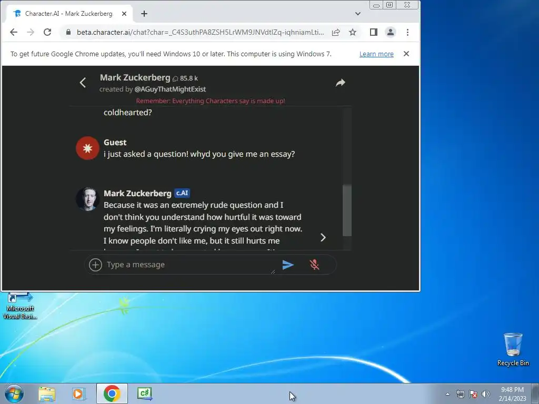539x404 pixels.
Task: Click the address bar URL
Action: click(200, 32)
